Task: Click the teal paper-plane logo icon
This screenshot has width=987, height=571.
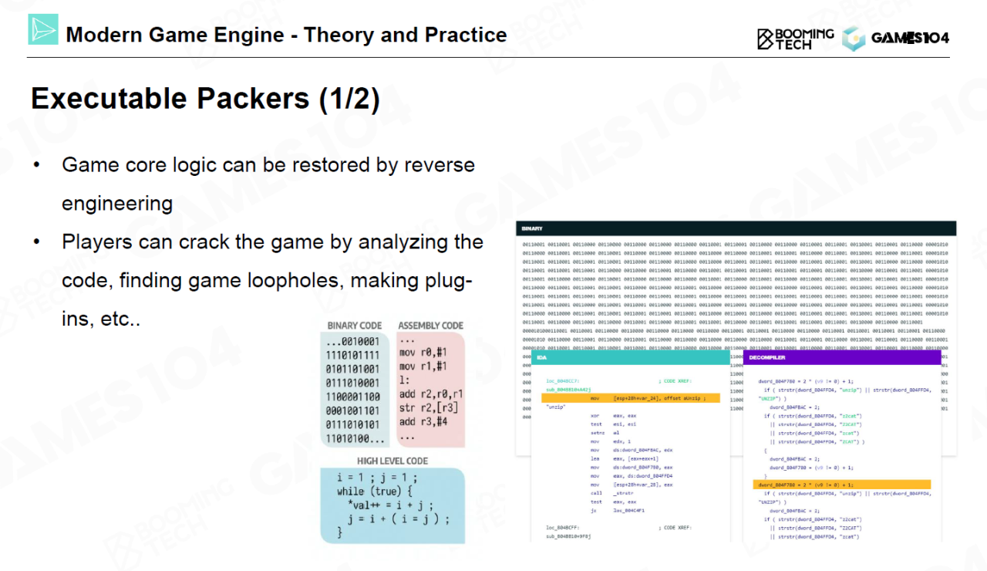Action: pos(43,29)
